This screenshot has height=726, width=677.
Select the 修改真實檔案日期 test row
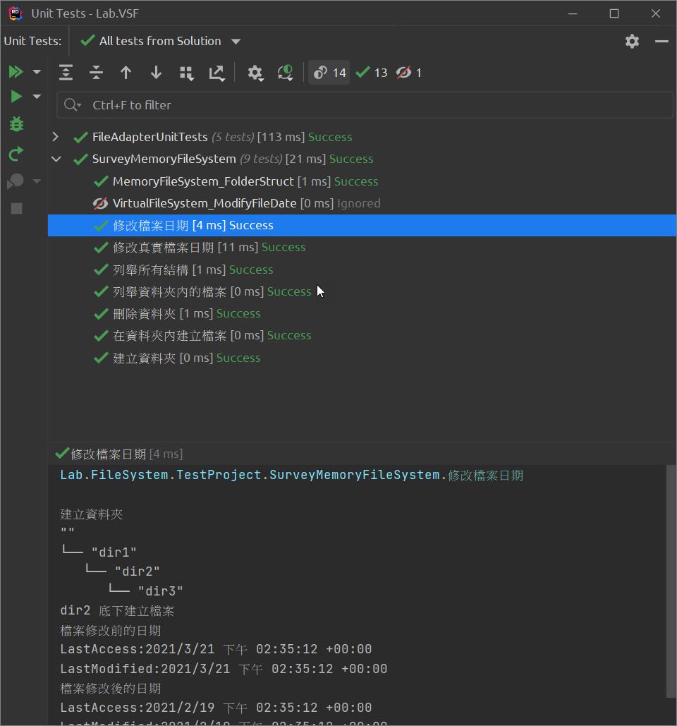[x=362, y=247]
